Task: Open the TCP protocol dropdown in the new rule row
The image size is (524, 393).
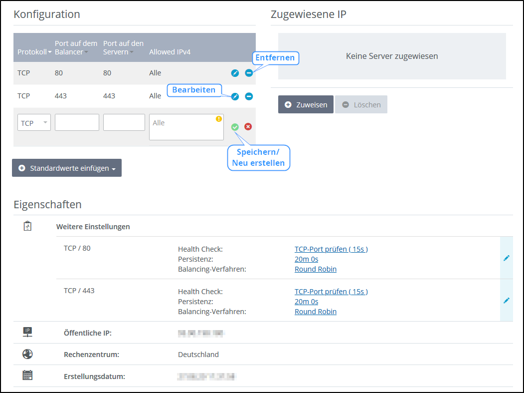Action: [x=34, y=122]
